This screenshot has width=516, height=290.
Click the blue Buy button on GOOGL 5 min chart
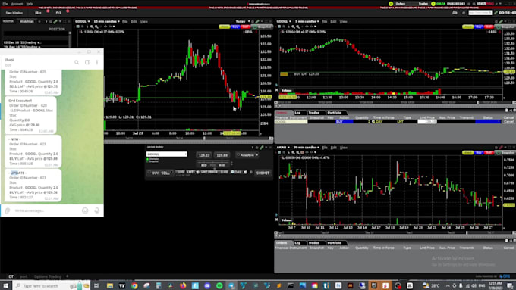(x=479, y=27)
